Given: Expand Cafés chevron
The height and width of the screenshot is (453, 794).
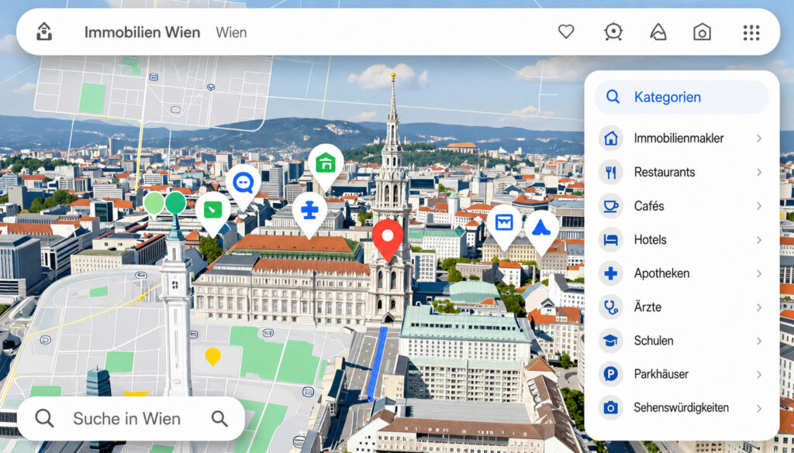Looking at the screenshot, I should coord(759,206).
